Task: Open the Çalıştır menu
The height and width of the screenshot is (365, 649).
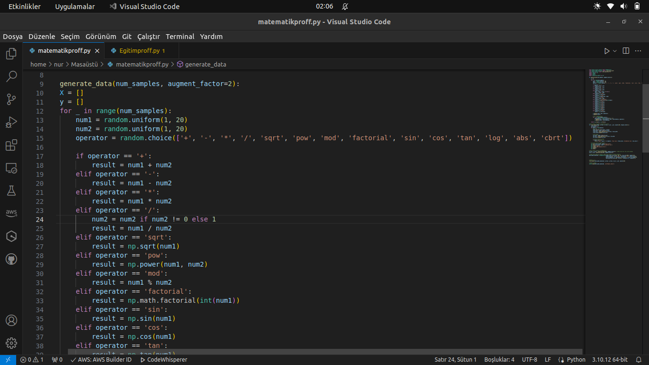Action: click(x=149, y=37)
